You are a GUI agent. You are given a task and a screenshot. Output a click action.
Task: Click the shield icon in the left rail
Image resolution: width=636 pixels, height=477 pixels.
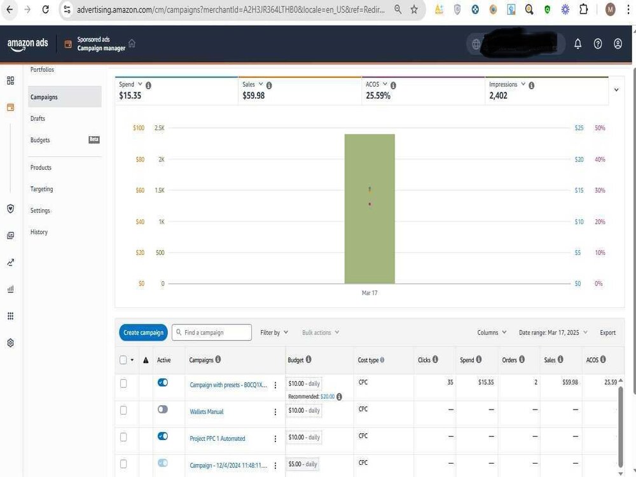(11, 209)
